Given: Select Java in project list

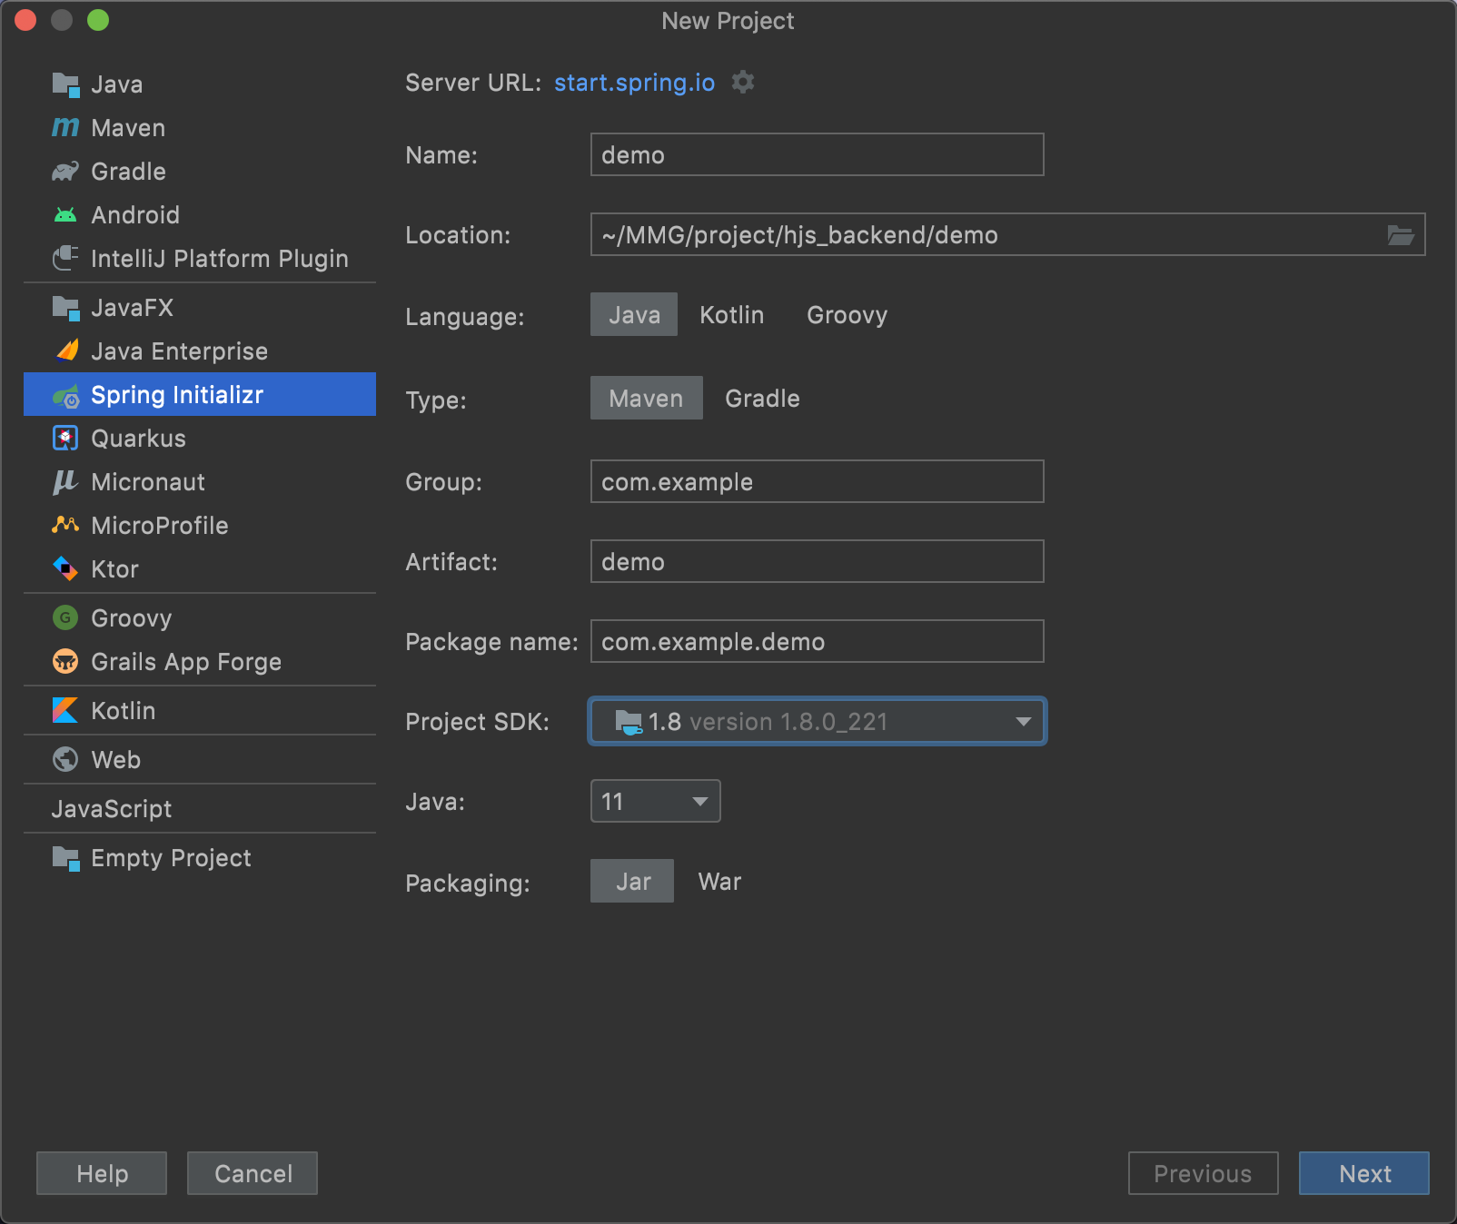Looking at the screenshot, I should (x=200, y=84).
